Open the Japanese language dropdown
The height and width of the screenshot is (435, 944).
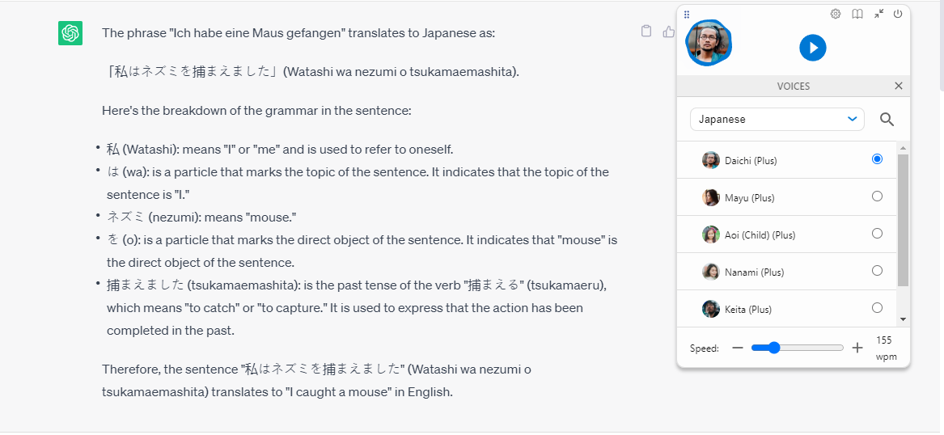[x=777, y=120]
